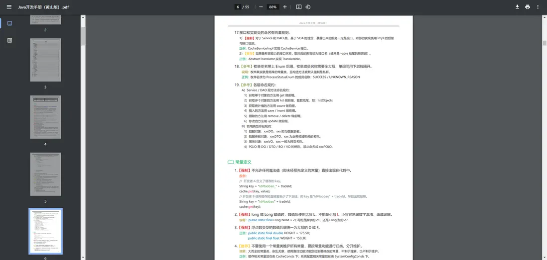Rotate the document counterclockwise
This screenshot has width=547, height=260.
coord(308,7)
